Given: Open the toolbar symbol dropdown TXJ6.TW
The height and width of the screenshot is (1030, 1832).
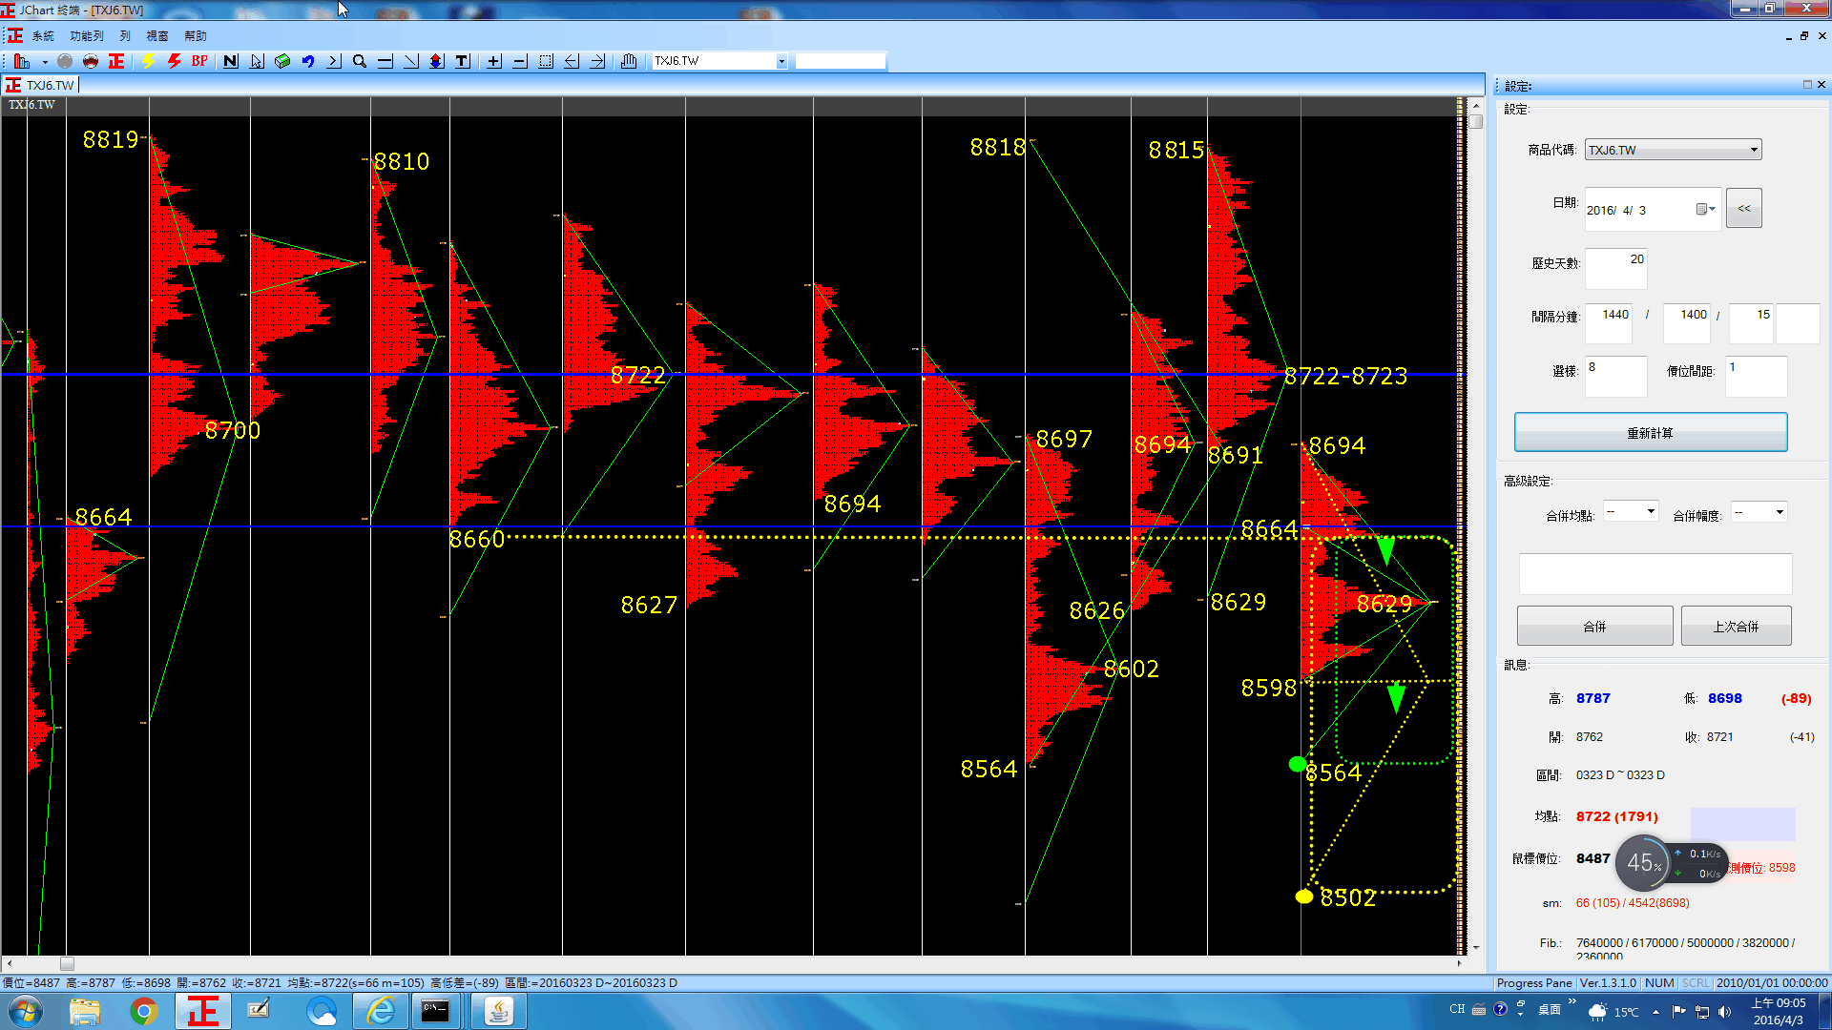Looking at the screenshot, I should [781, 61].
